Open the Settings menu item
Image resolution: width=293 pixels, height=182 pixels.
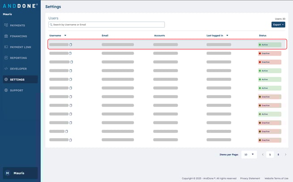[17, 79]
